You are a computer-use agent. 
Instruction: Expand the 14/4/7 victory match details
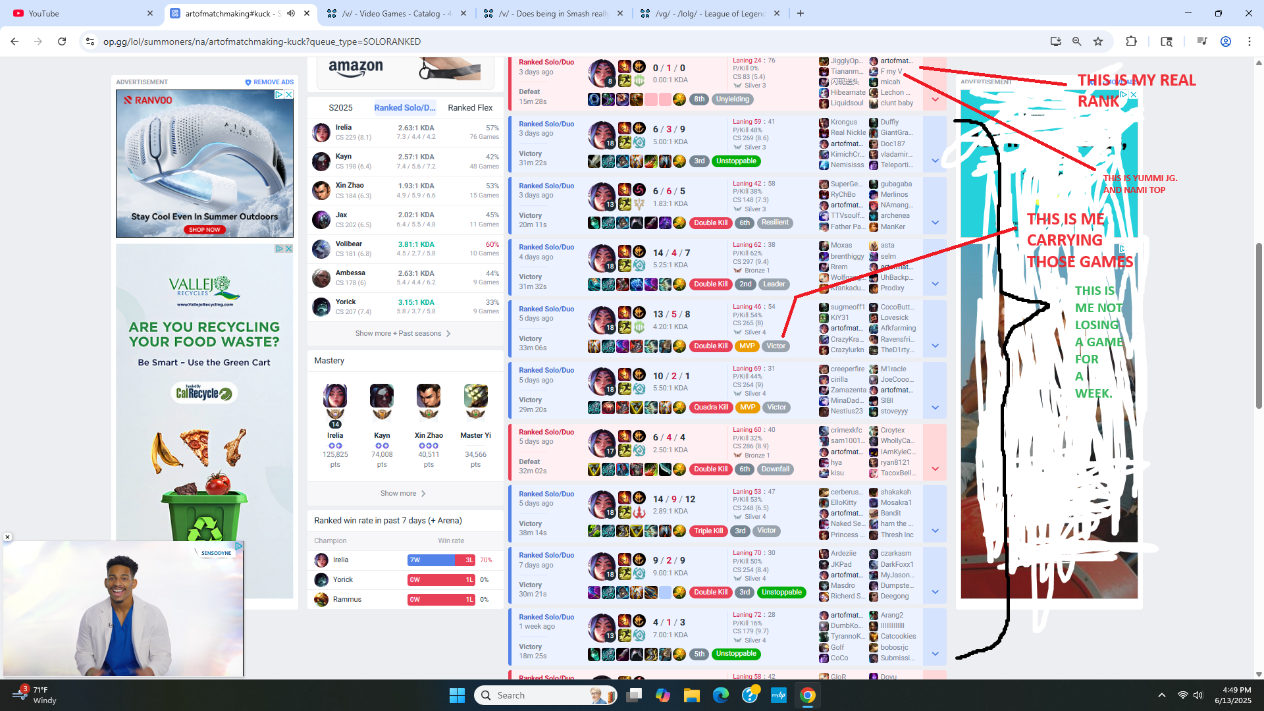pyautogui.click(x=935, y=284)
